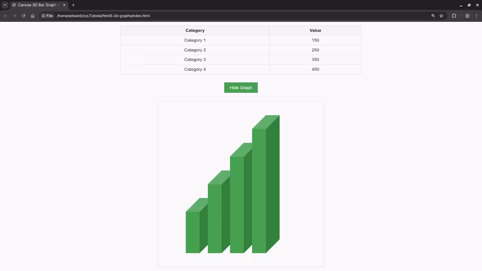Screen dimensions: 482x271
Task: Click the forward navigation arrow icon
Action: 14,16
